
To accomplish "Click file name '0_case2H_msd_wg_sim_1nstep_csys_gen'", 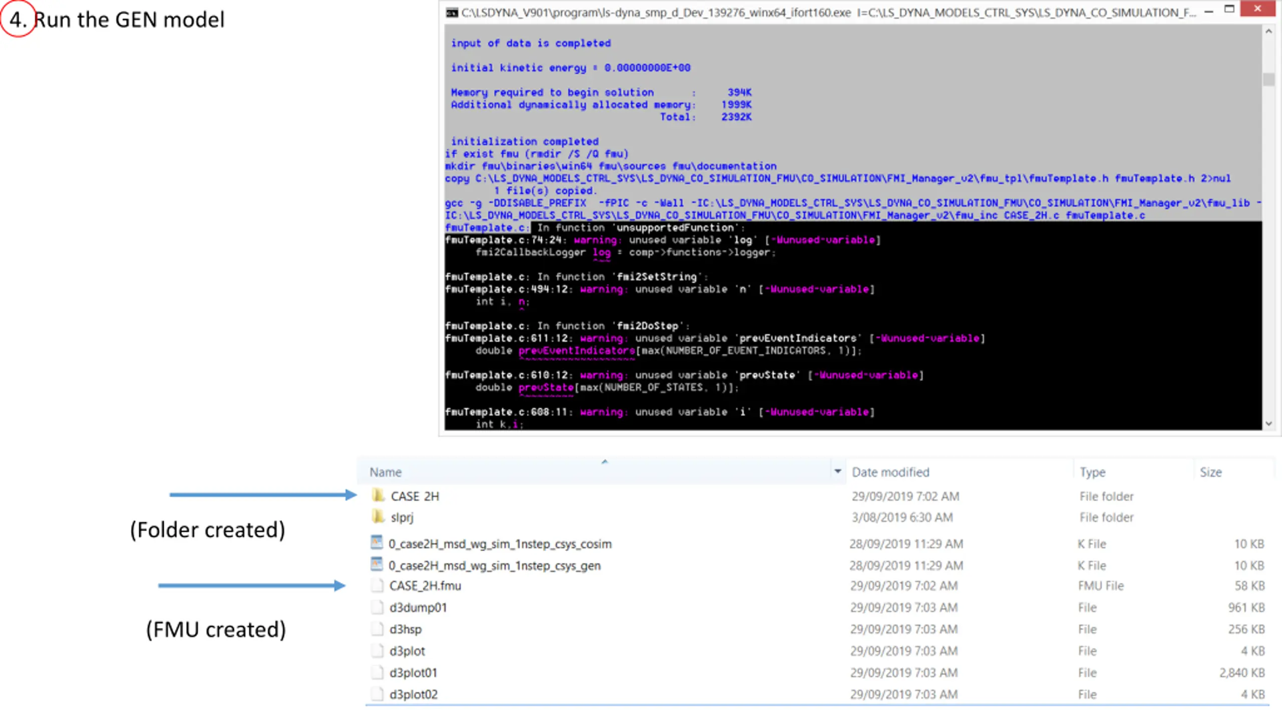I will pos(494,565).
